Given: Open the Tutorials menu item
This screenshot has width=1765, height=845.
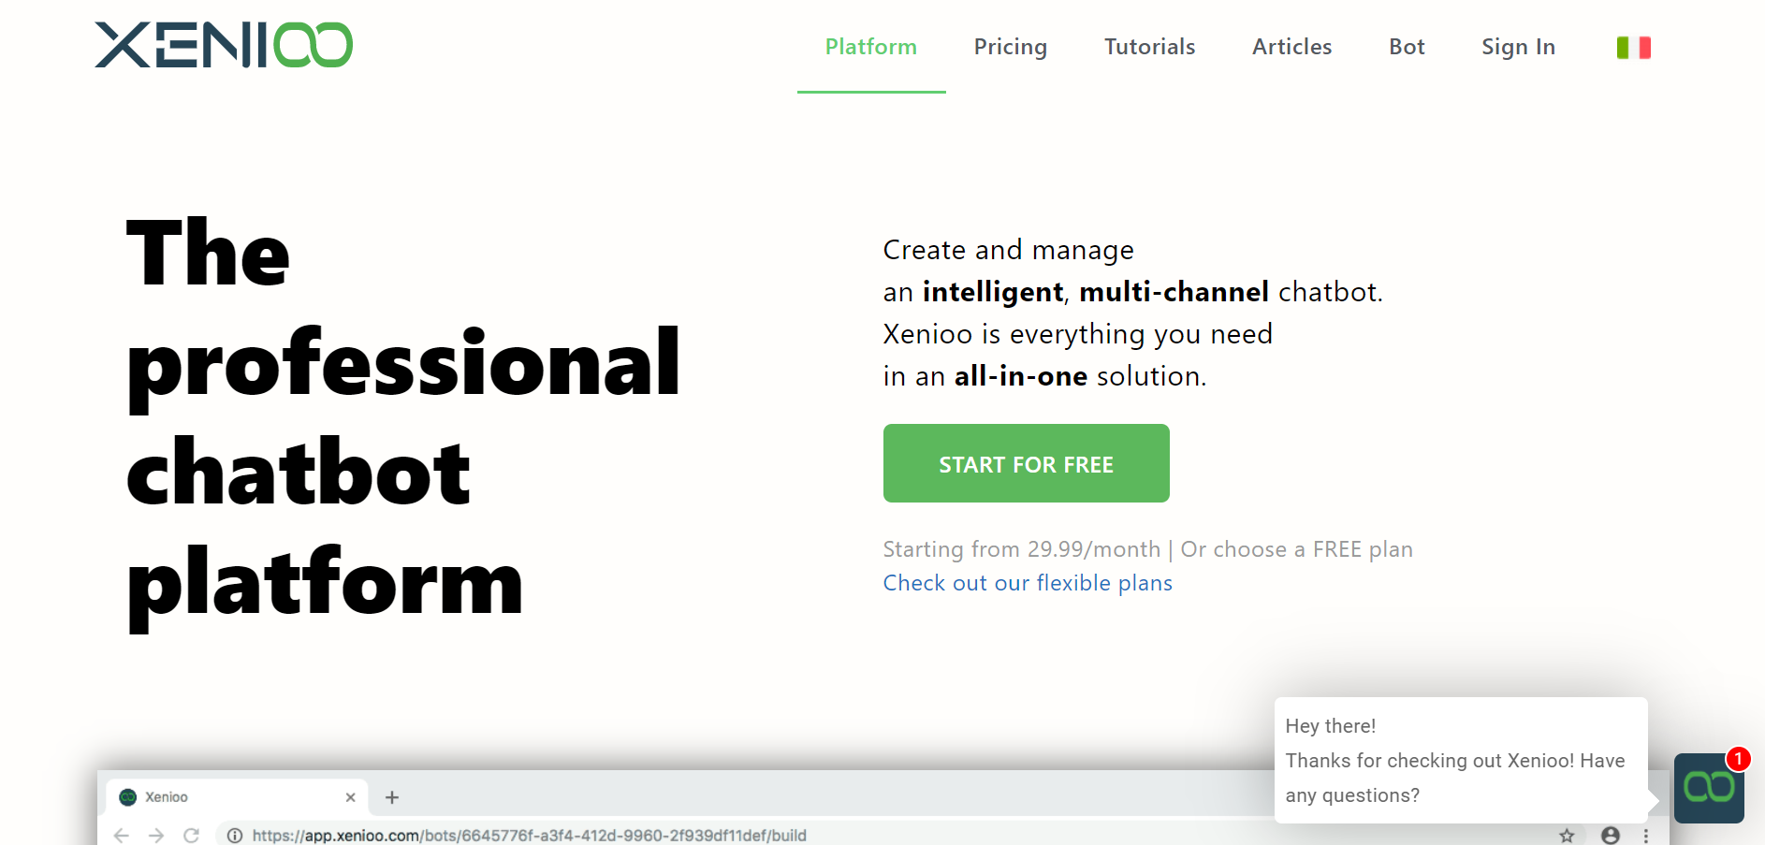Looking at the screenshot, I should coord(1150,47).
